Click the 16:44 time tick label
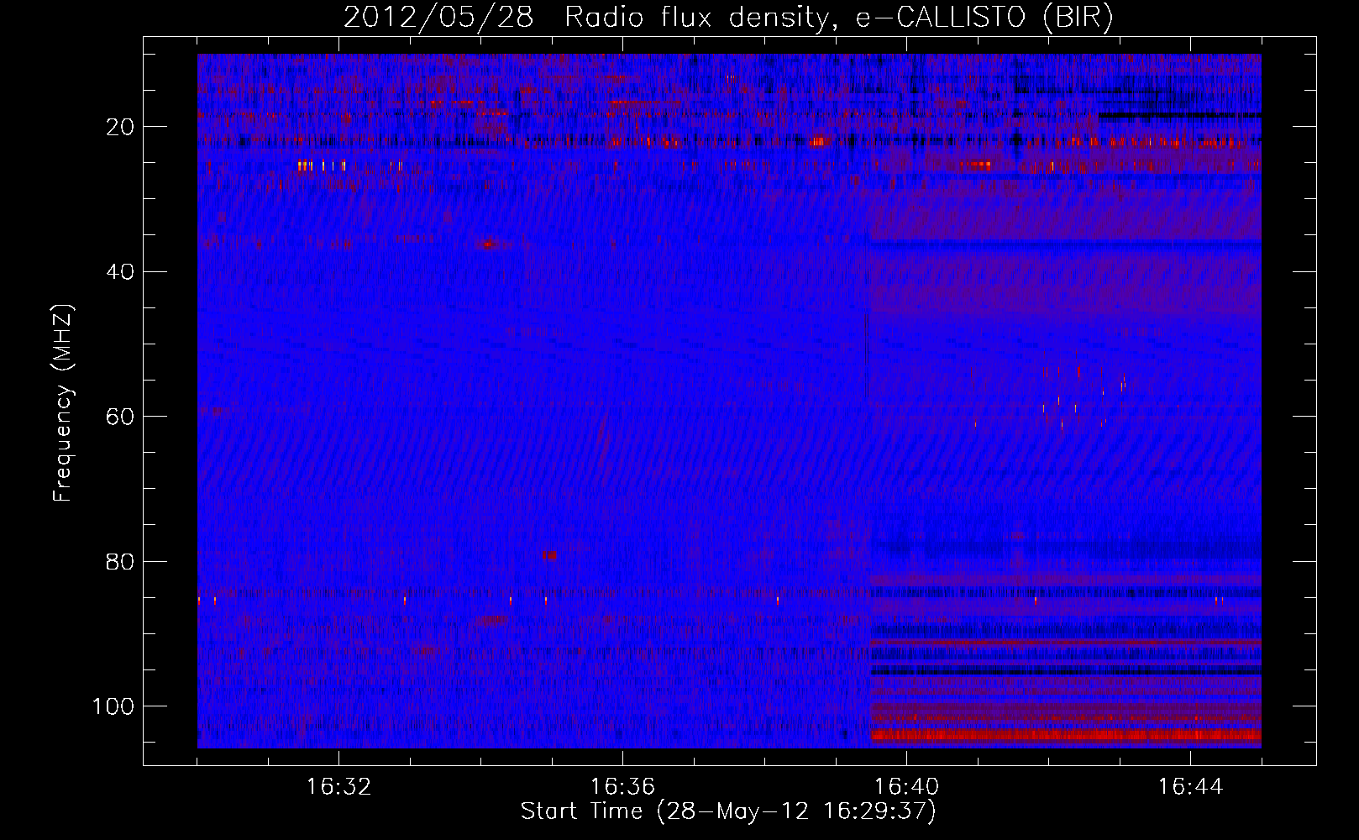The width and height of the screenshot is (1359, 840). [1190, 787]
